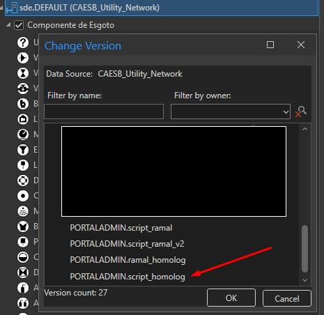Collapse the Componente de Esgoto group

(8, 24)
